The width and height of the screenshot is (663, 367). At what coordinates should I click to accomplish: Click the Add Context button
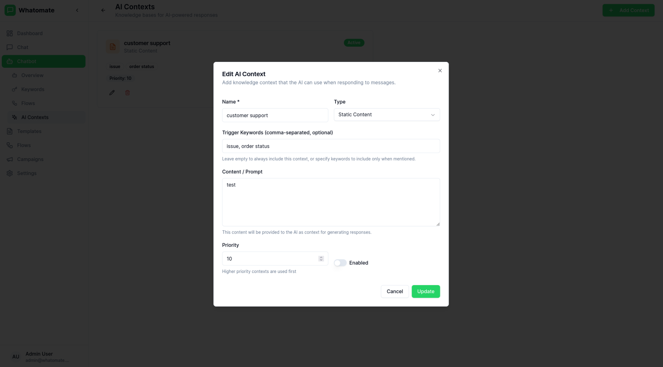pyautogui.click(x=628, y=10)
